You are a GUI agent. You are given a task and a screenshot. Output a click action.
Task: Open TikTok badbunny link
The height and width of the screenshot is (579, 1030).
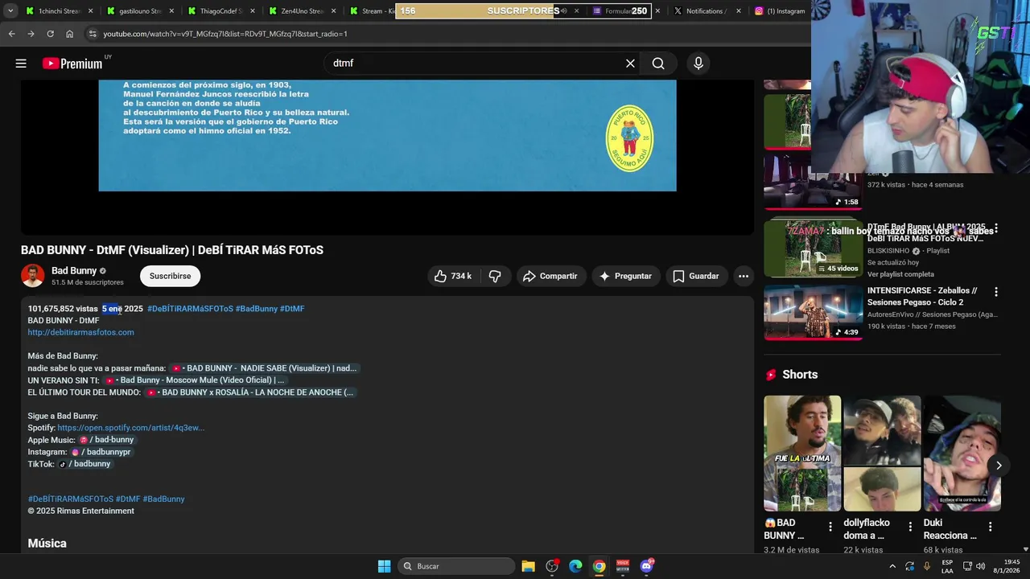[85, 464]
